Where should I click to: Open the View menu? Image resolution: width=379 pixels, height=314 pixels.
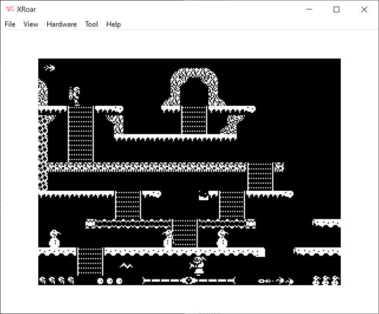click(31, 24)
